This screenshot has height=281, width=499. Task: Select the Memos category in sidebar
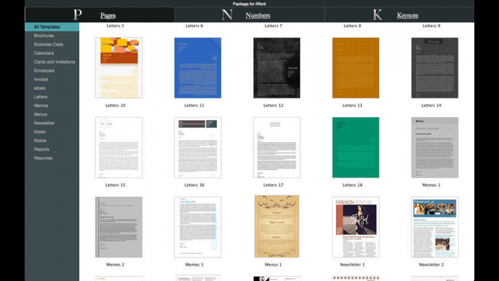[41, 106]
